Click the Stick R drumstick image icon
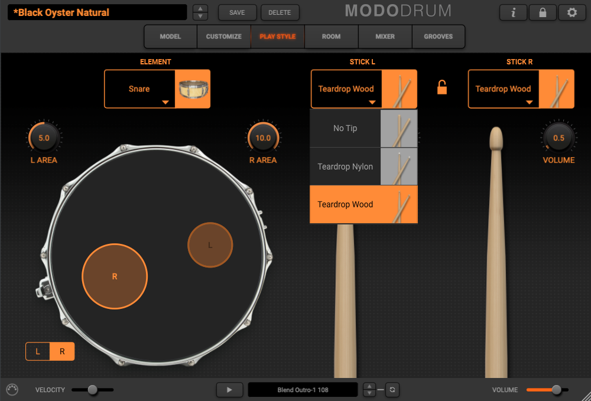The image size is (591, 401). (556, 89)
